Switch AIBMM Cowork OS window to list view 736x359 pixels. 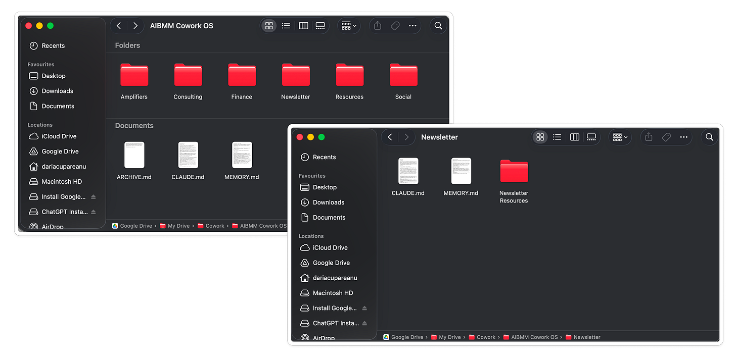(x=286, y=26)
